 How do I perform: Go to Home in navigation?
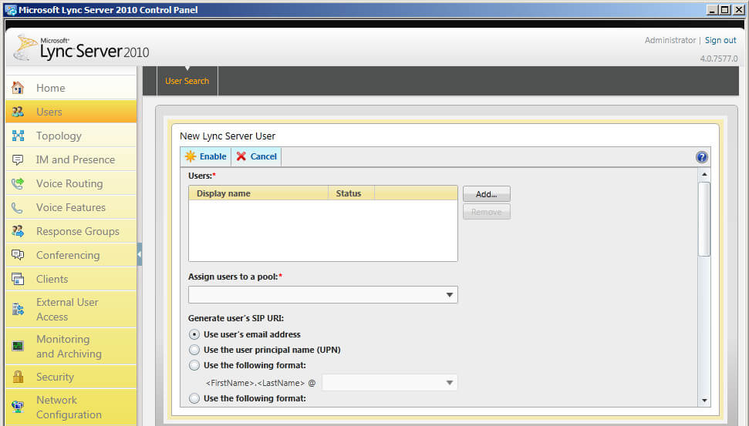pyautogui.click(x=71, y=88)
